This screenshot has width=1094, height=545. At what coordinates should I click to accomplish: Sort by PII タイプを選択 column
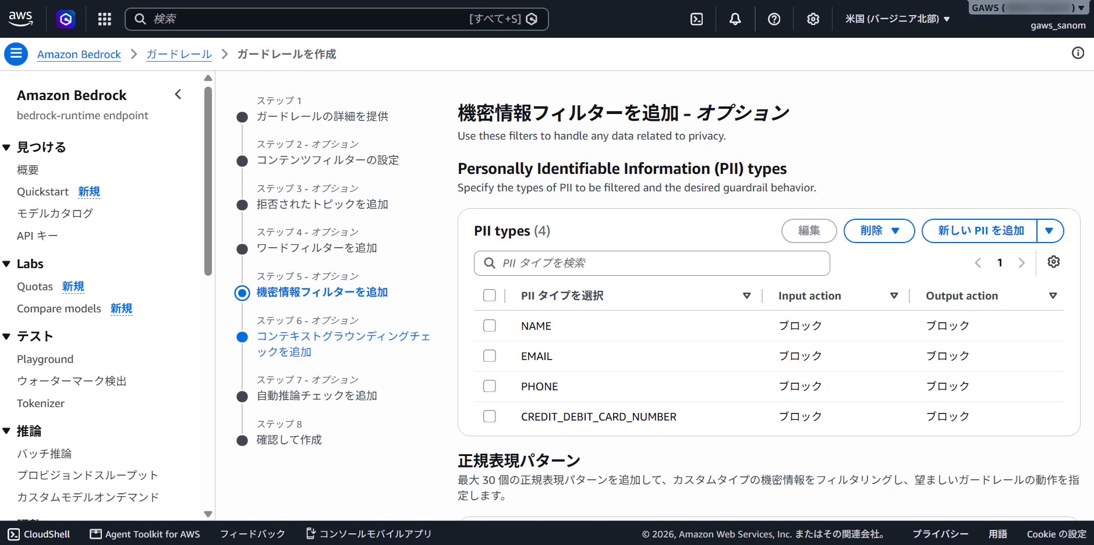point(746,295)
